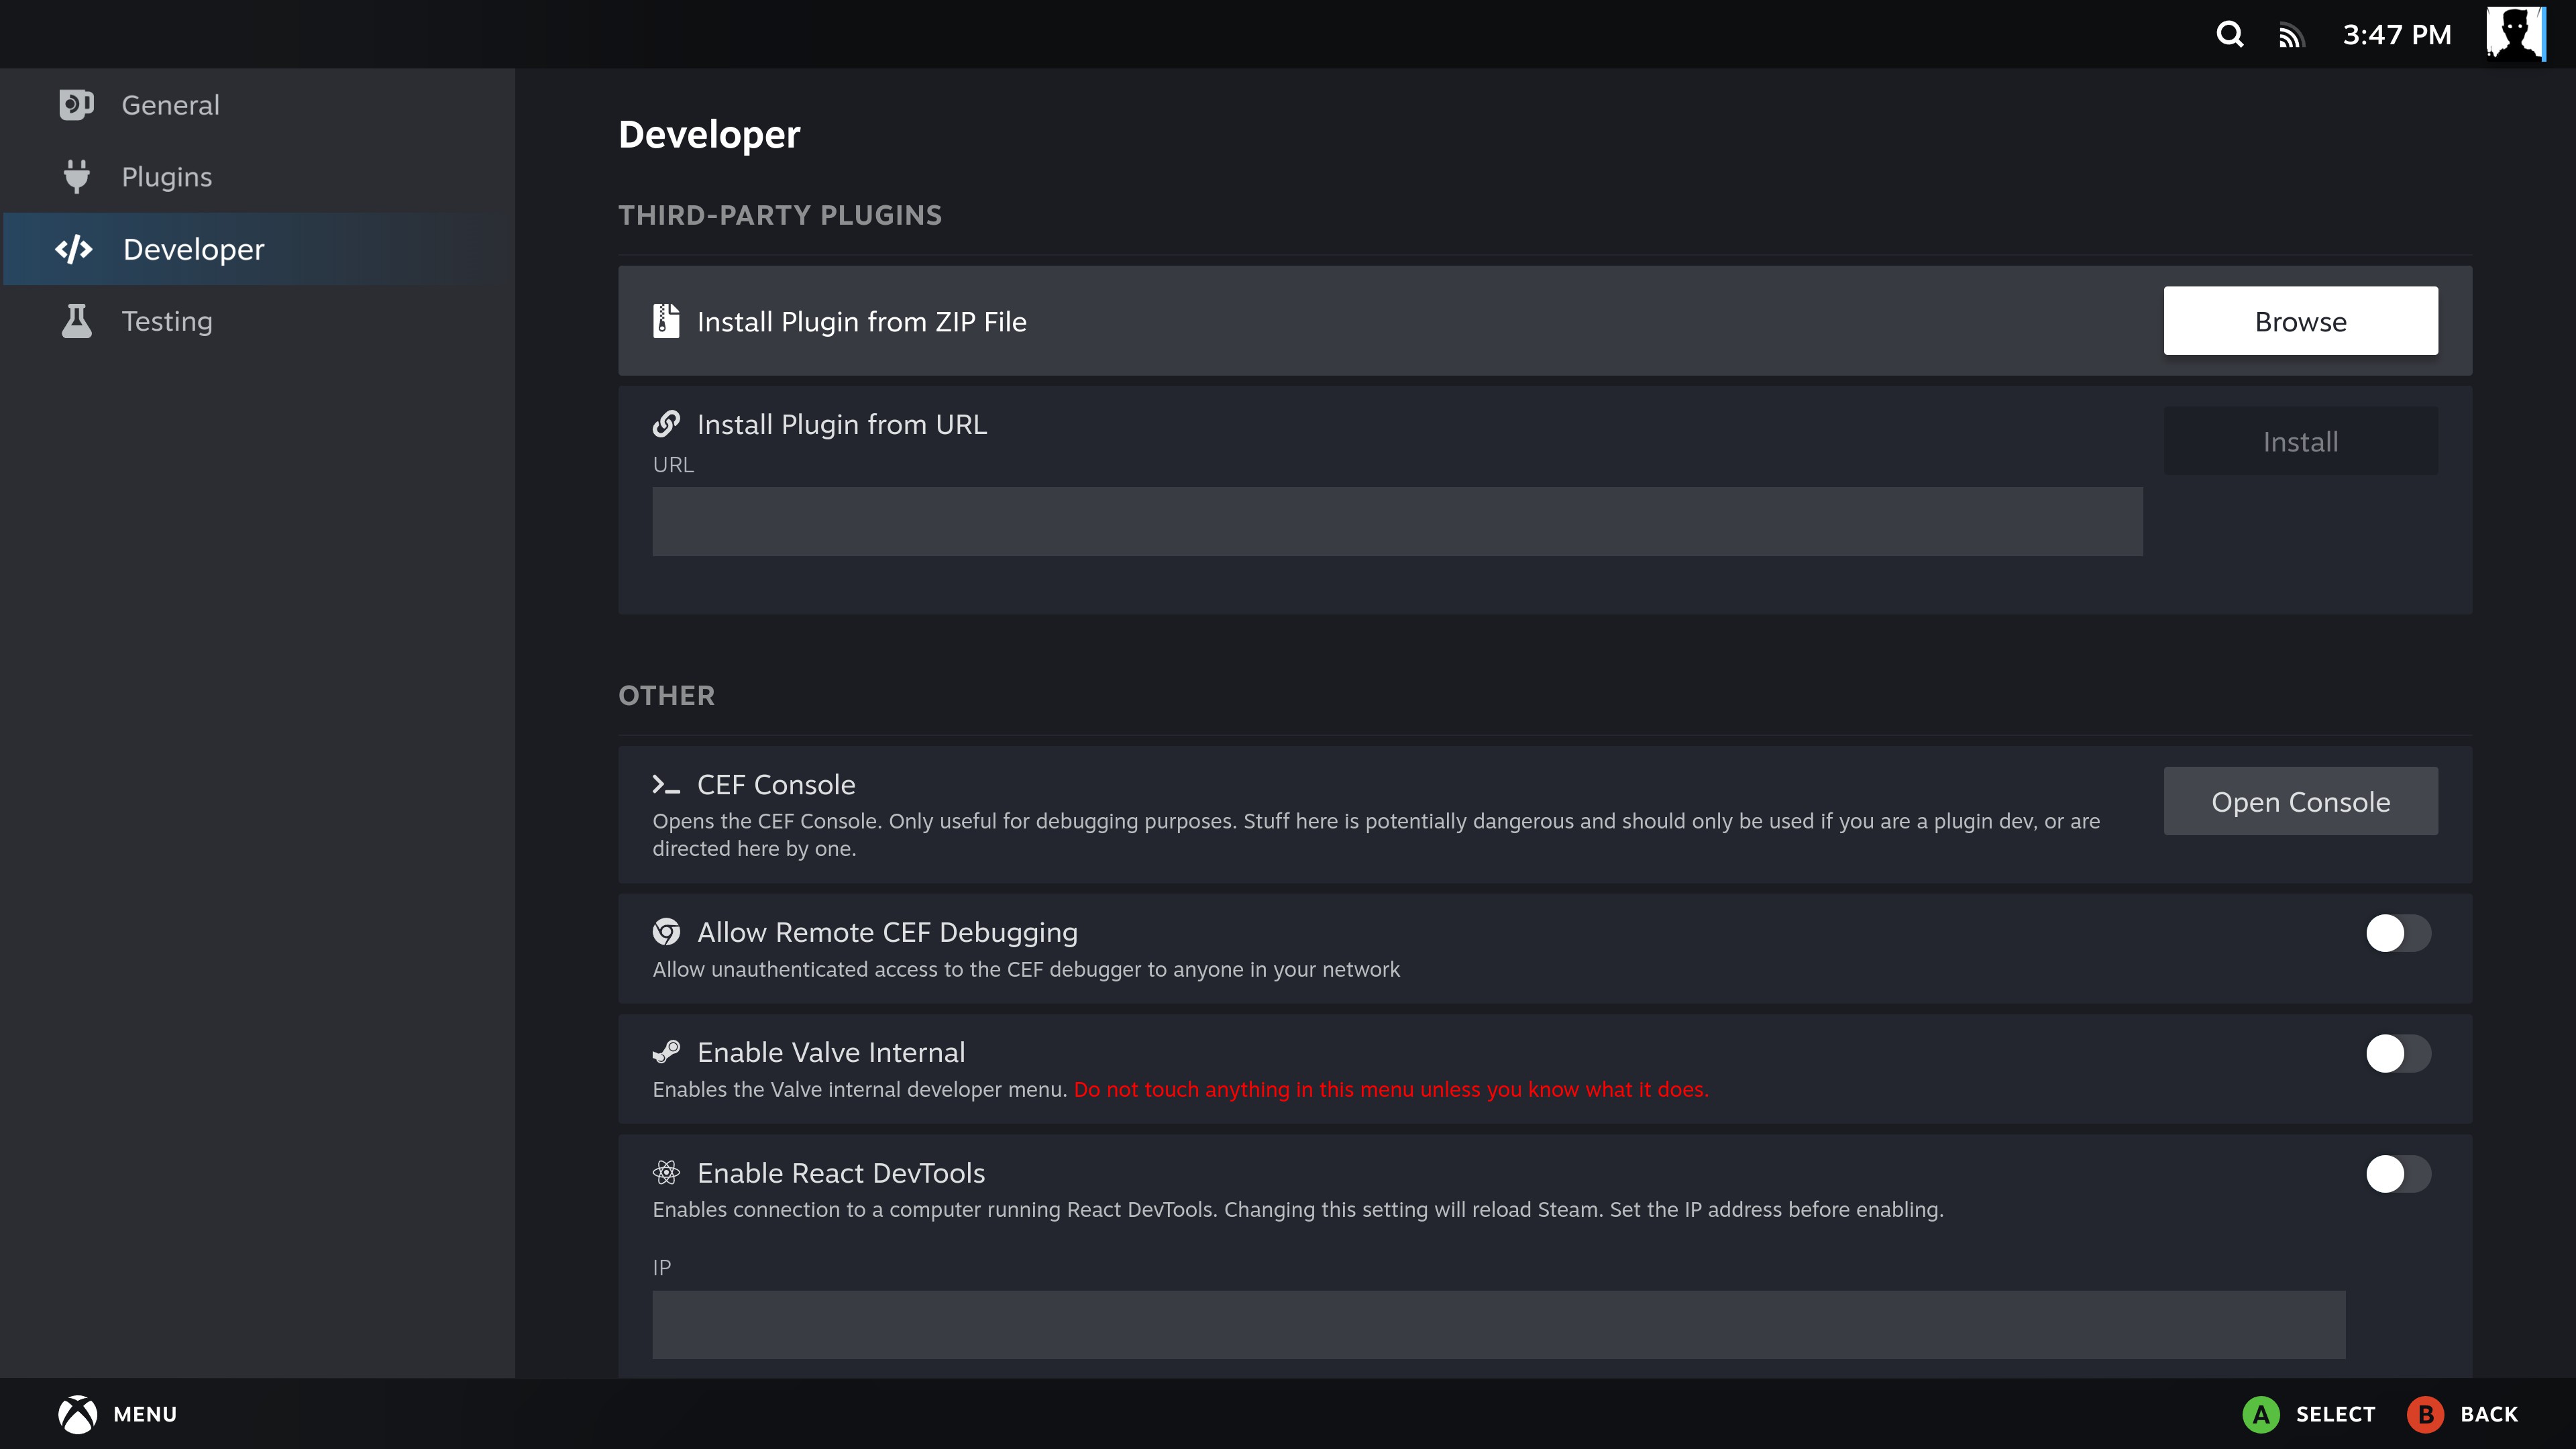The height and width of the screenshot is (1449, 2576).
Task: Click the Install Plugin from URL label
Action: pos(841,424)
